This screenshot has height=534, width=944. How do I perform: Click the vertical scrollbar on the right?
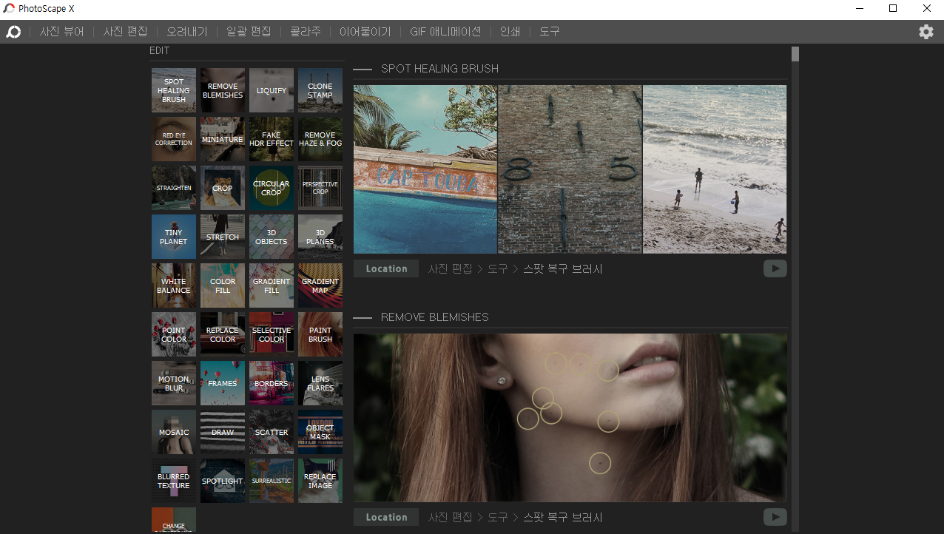coord(794,54)
